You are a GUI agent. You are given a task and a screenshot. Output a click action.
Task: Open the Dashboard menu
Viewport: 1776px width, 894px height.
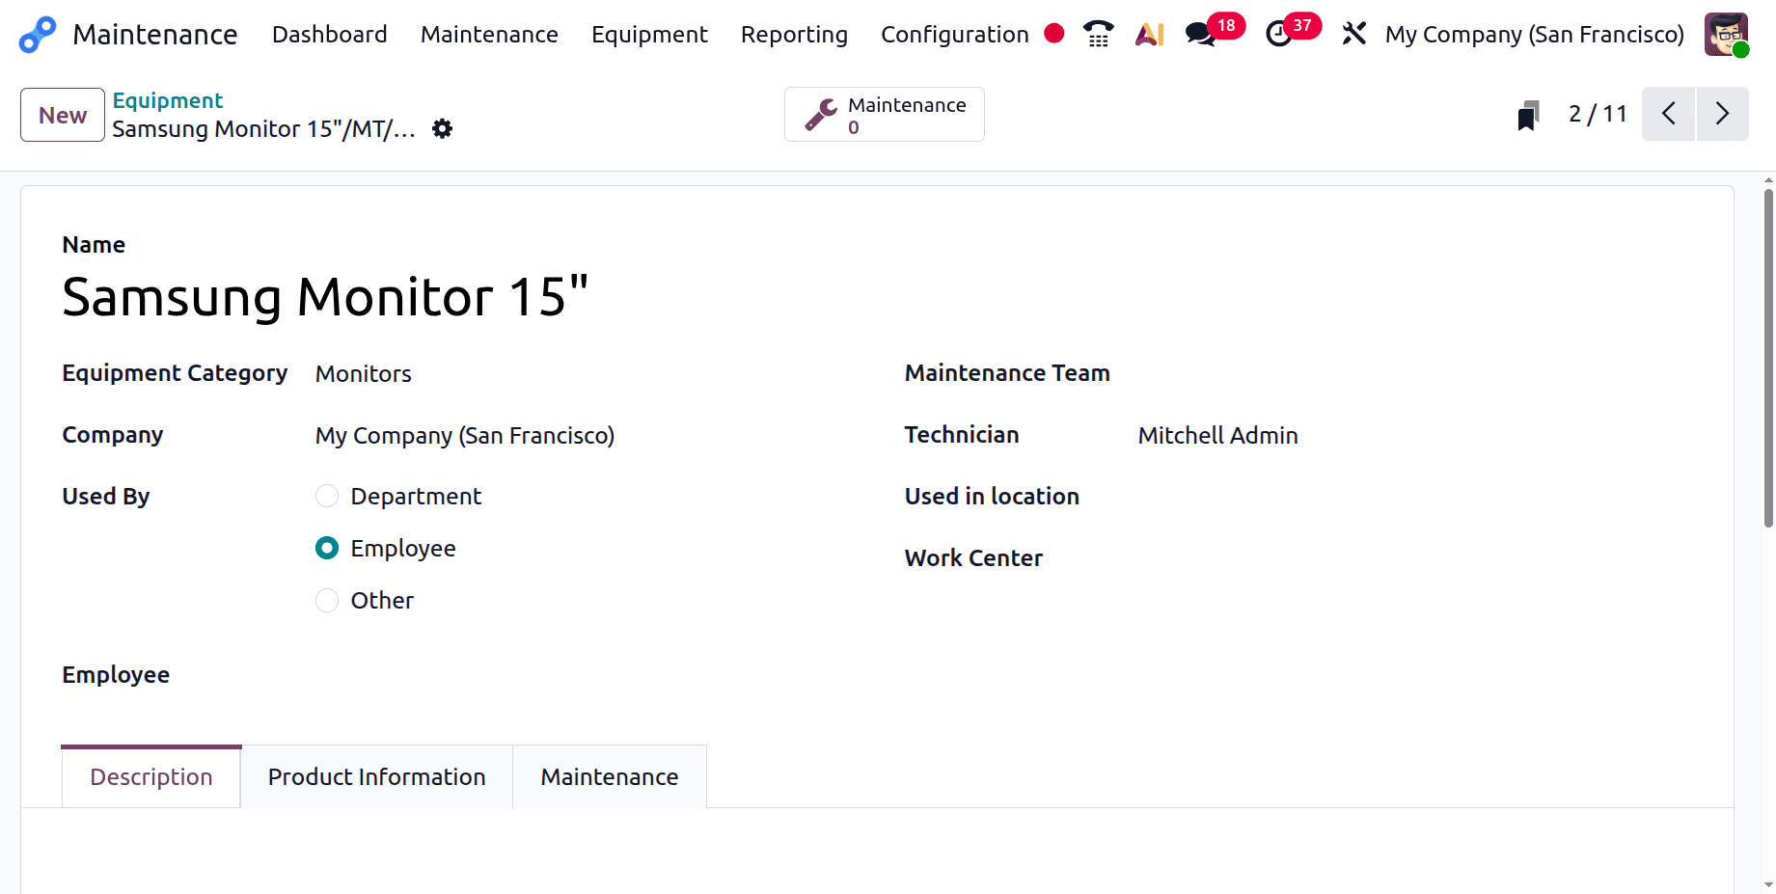(330, 35)
